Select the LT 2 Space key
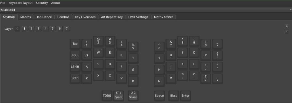Image resolution: width=292 pixels, height=103 pixels. point(133,95)
